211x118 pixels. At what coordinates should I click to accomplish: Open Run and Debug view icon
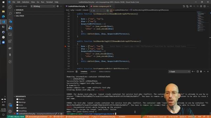click(10, 28)
